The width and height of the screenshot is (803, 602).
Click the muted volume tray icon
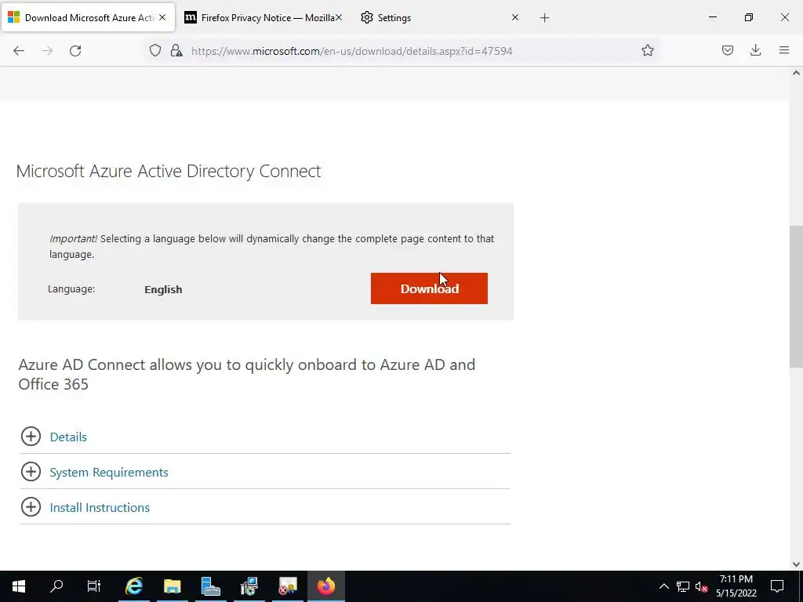702,586
